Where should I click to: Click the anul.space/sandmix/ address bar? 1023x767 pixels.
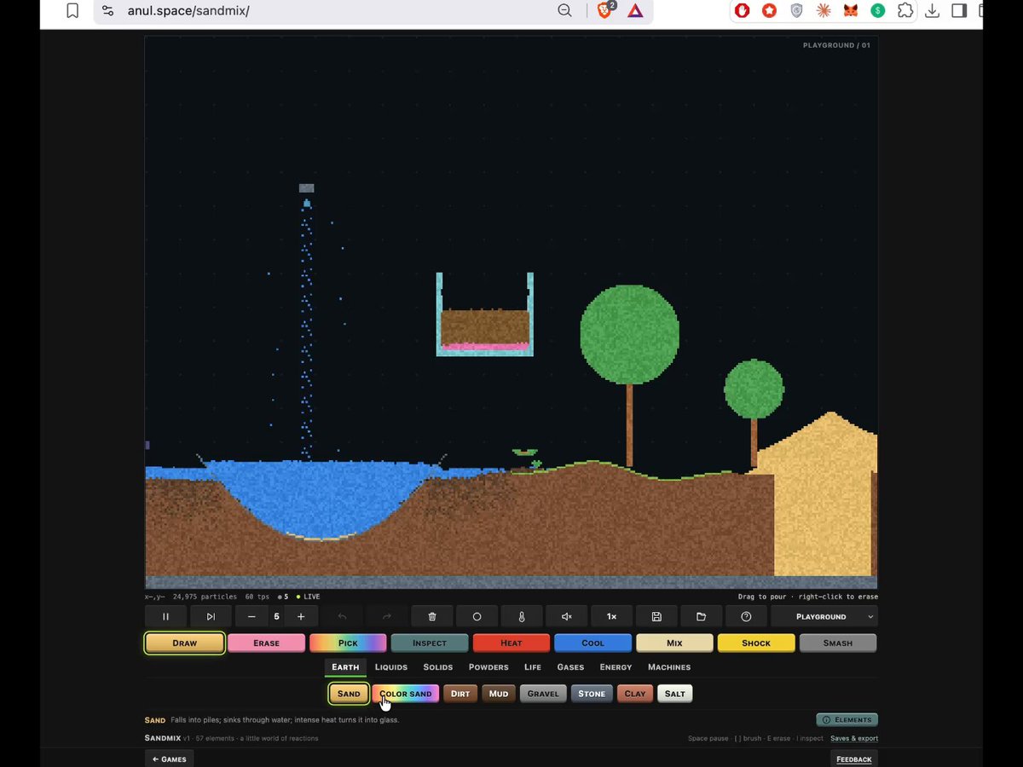click(x=188, y=11)
